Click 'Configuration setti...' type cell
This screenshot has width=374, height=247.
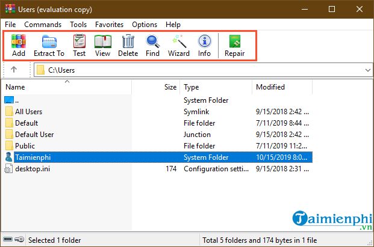(x=216, y=168)
